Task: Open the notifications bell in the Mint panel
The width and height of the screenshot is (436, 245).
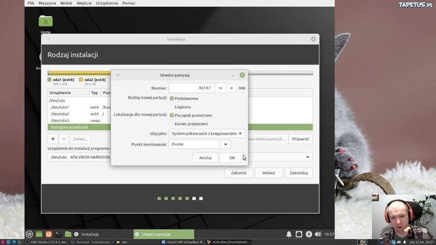Action: tap(289, 234)
